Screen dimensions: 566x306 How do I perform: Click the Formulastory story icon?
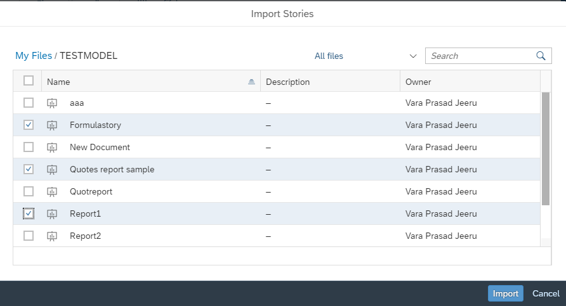53,125
